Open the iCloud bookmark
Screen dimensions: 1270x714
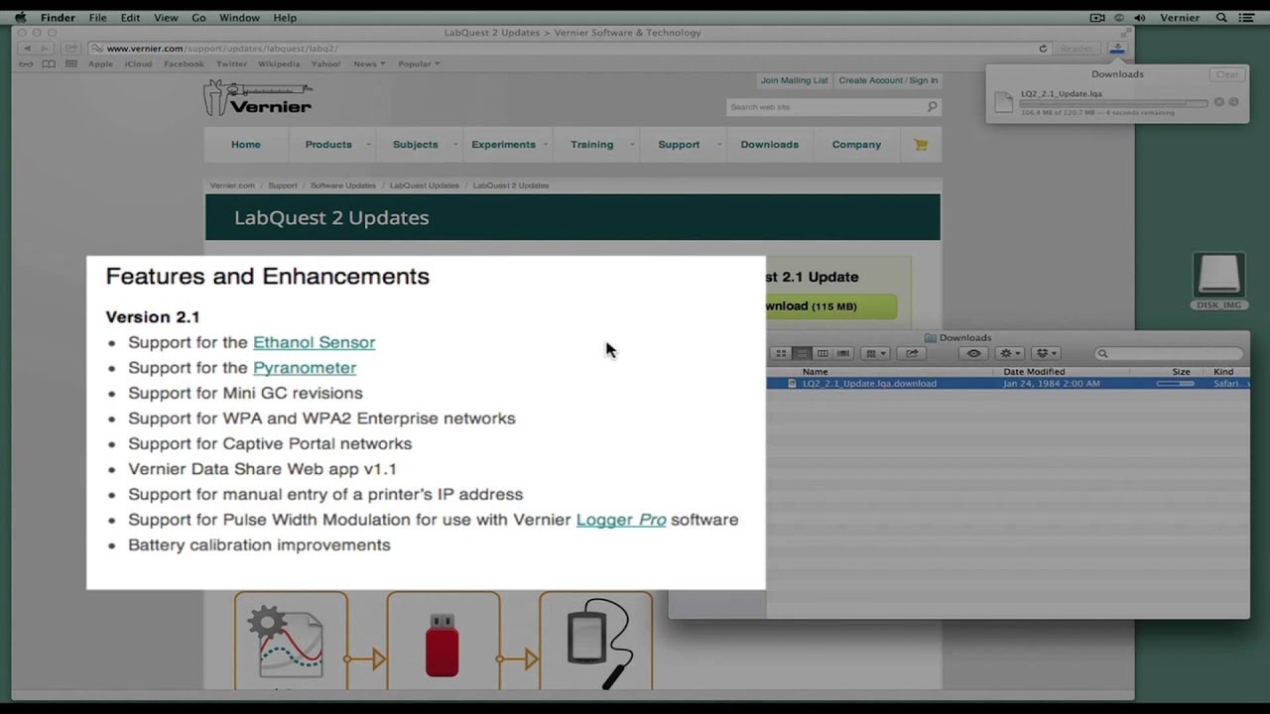138,63
